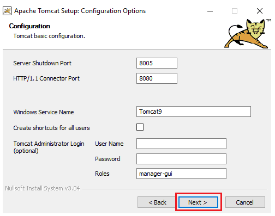Click the greyed-out maximize window button

[x=235, y=11]
